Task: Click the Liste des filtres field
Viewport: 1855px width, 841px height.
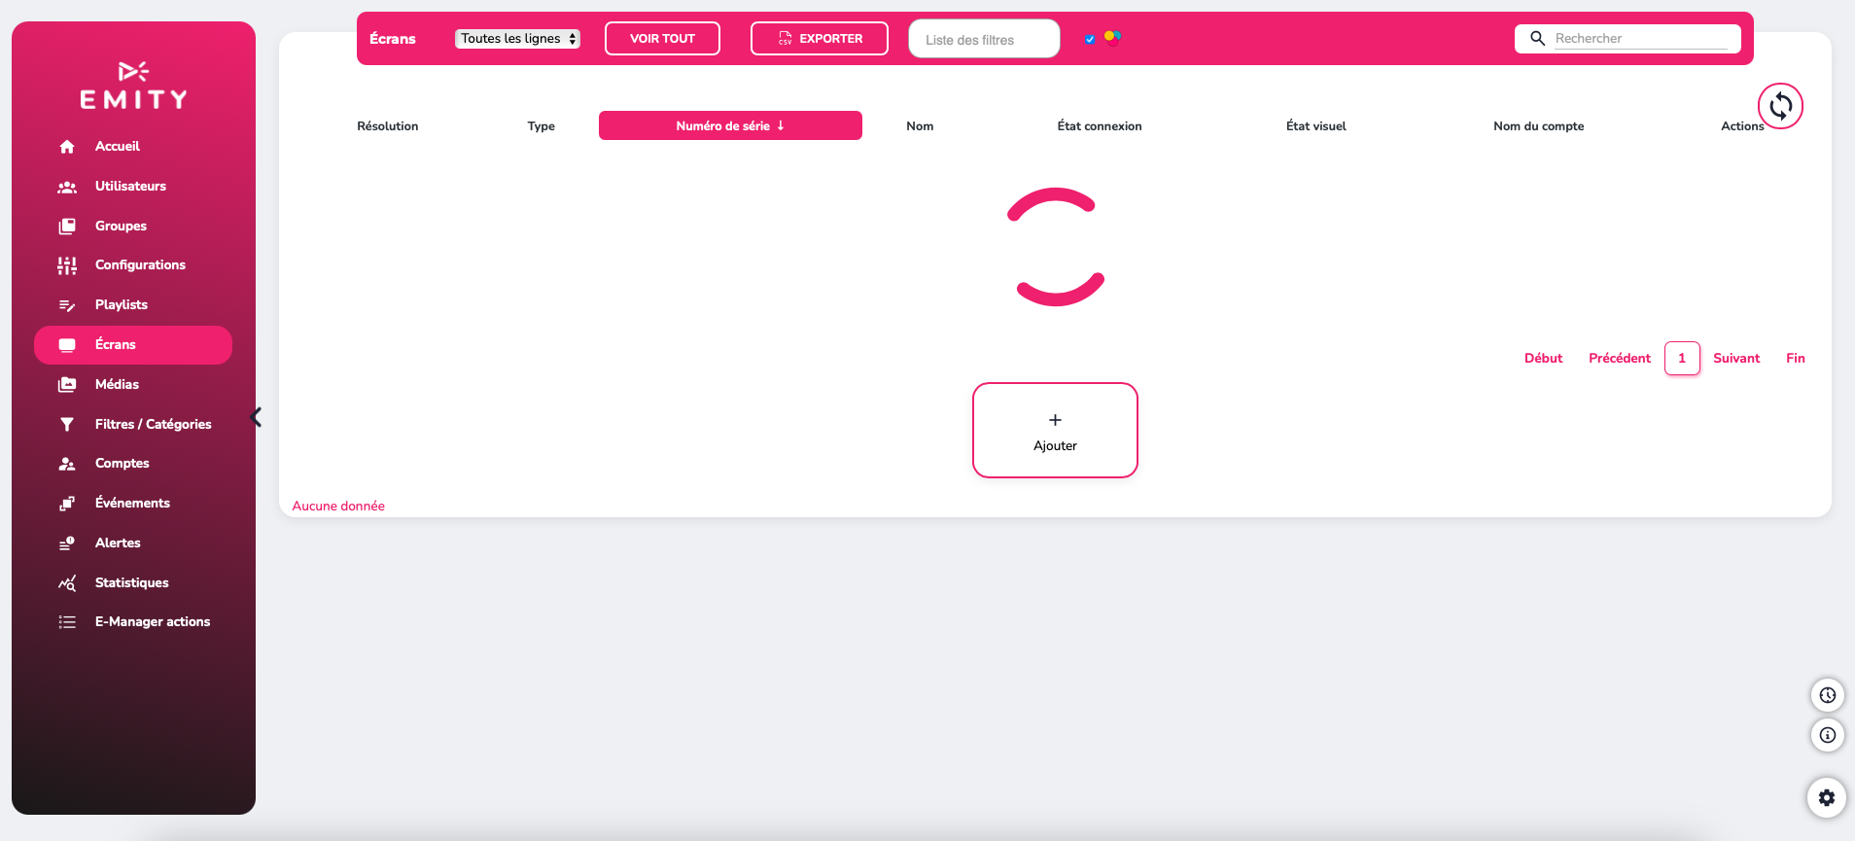Action: (x=984, y=40)
